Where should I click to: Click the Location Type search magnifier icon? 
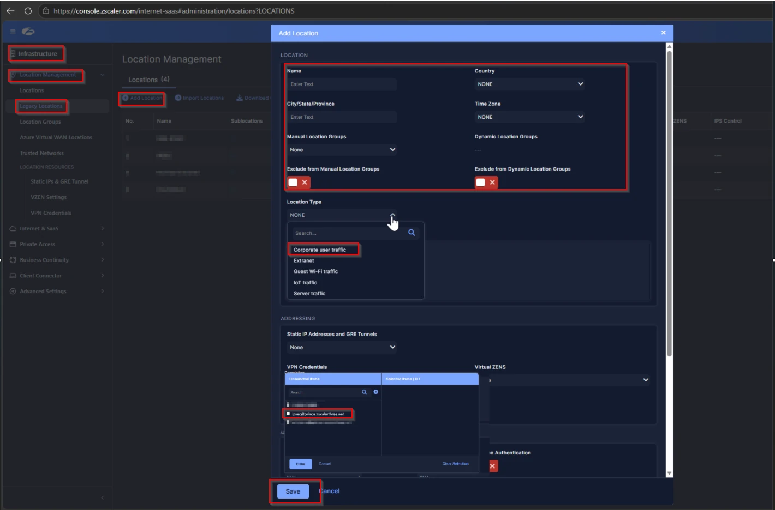[412, 233]
